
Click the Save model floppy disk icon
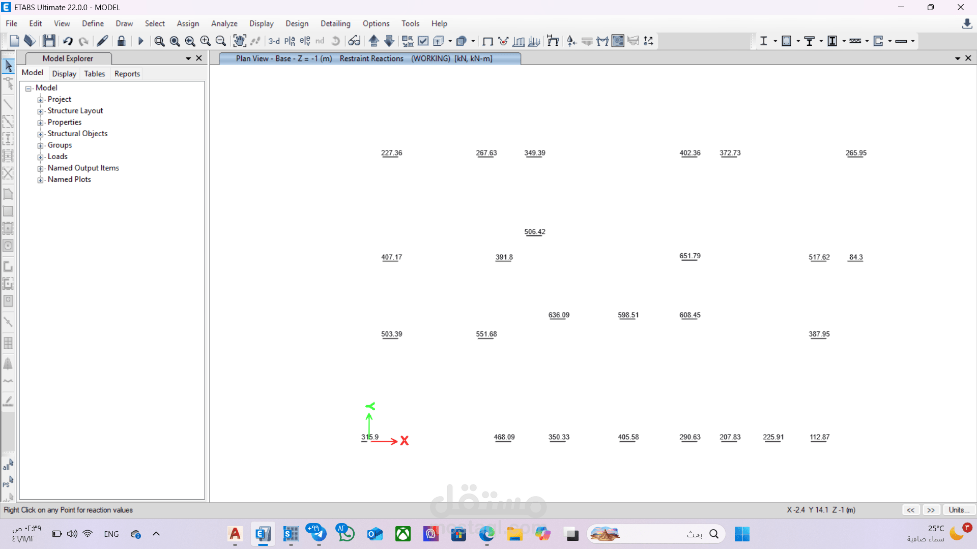[x=49, y=41]
